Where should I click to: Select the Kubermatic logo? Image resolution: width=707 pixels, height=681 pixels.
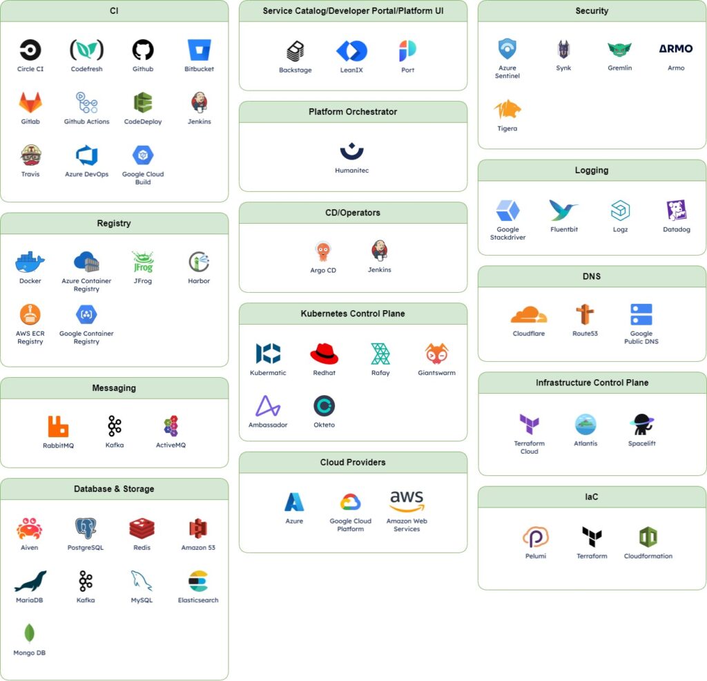[269, 354]
